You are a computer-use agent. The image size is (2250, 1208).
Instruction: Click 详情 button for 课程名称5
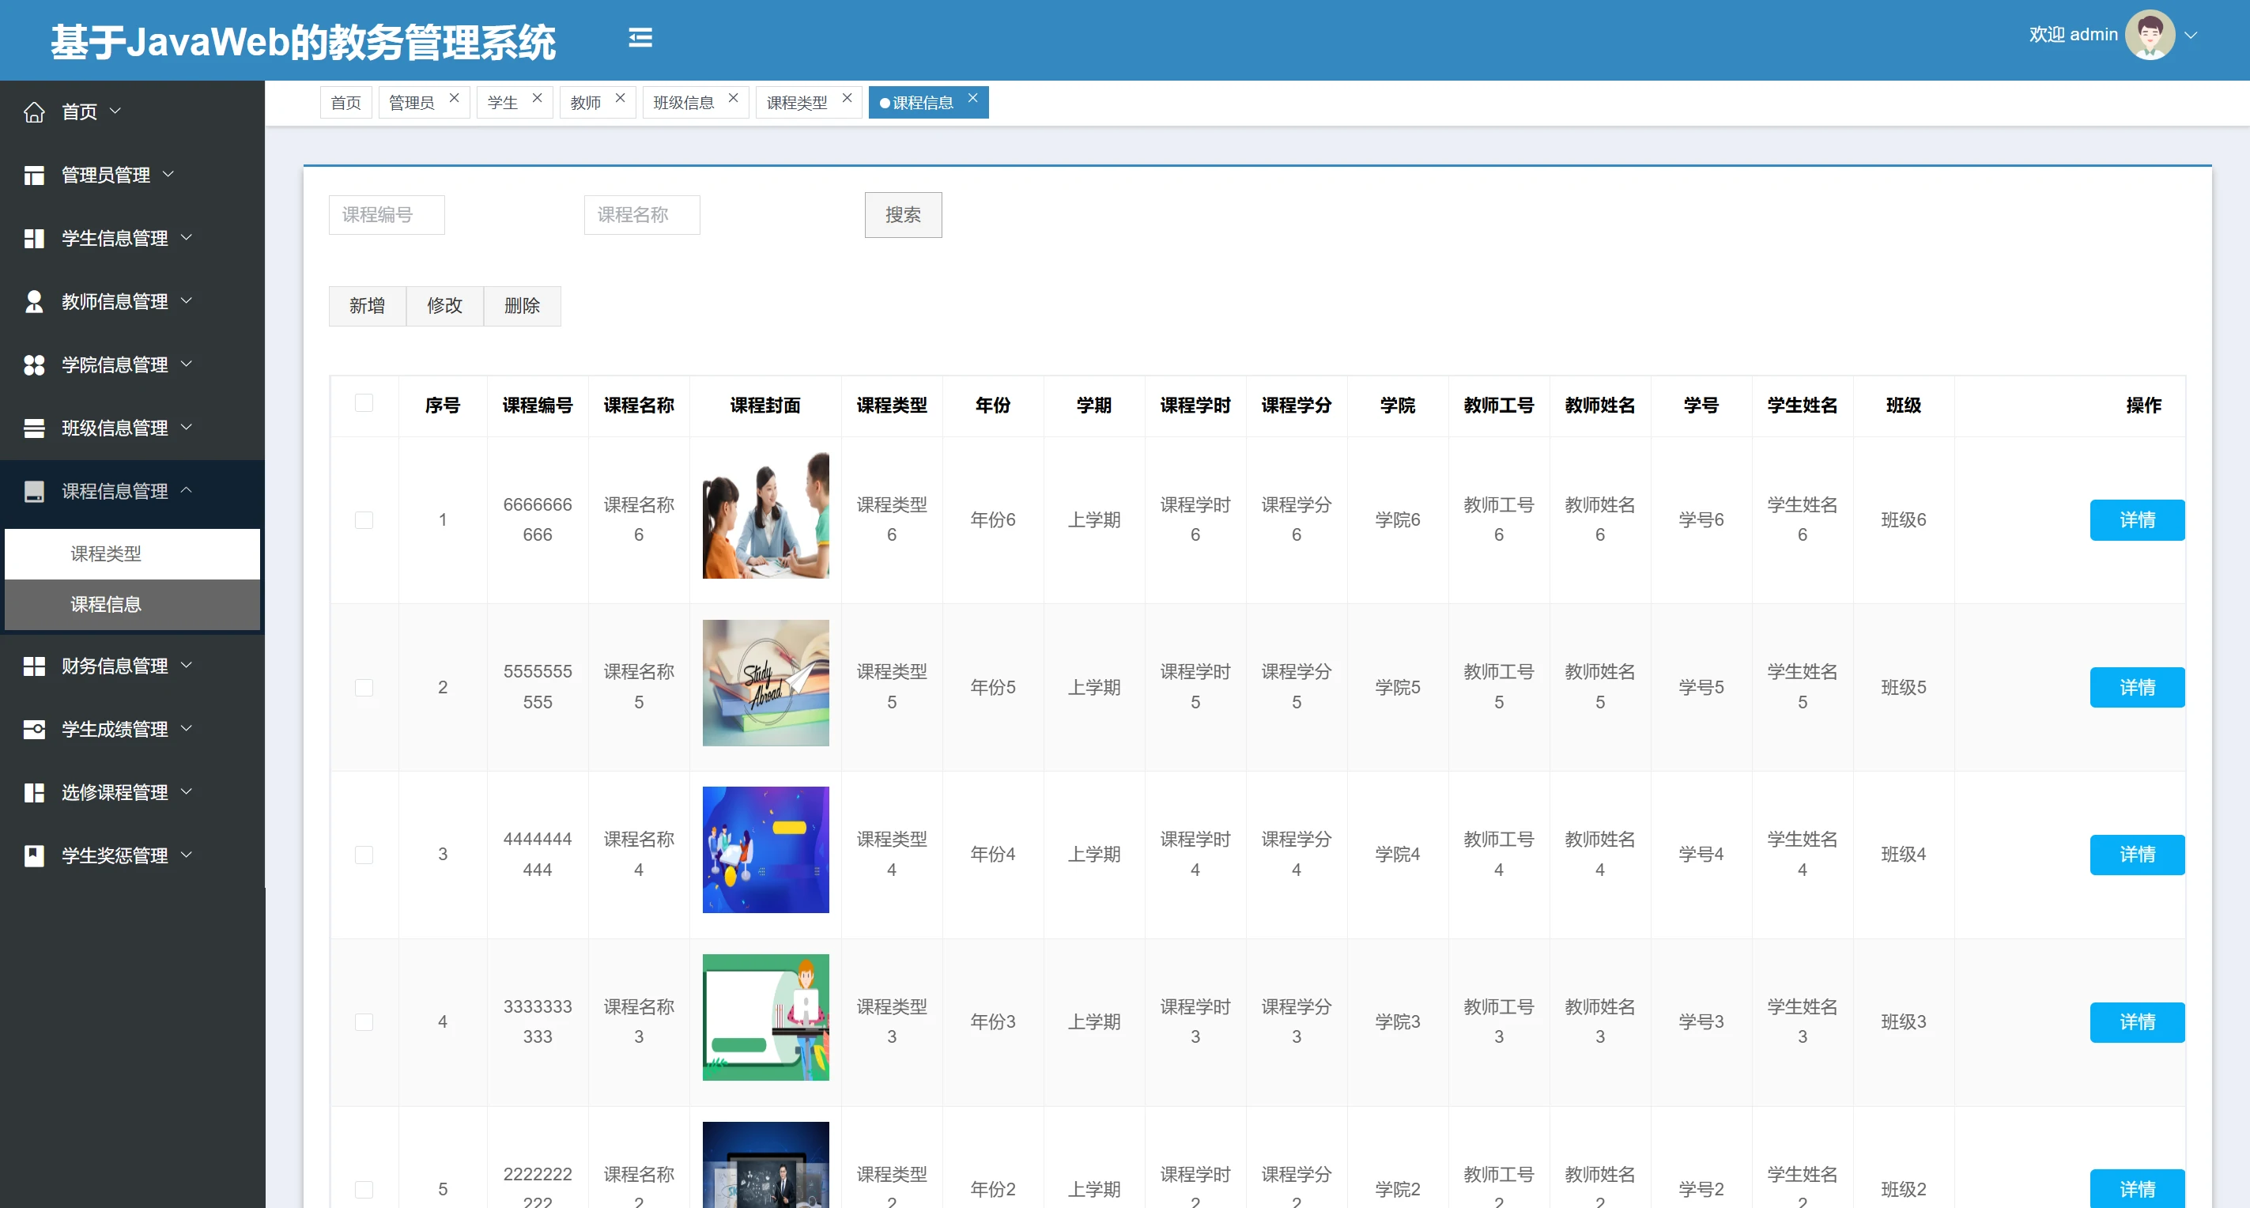point(2135,688)
